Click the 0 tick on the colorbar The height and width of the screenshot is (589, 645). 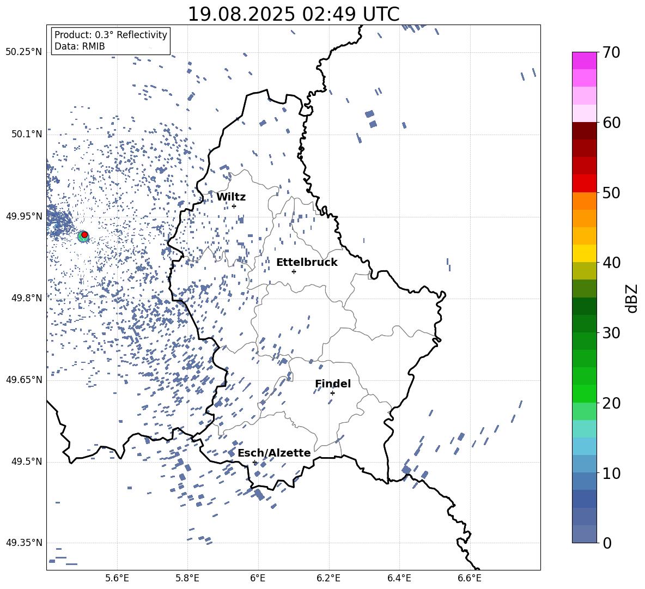coord(607,543)
